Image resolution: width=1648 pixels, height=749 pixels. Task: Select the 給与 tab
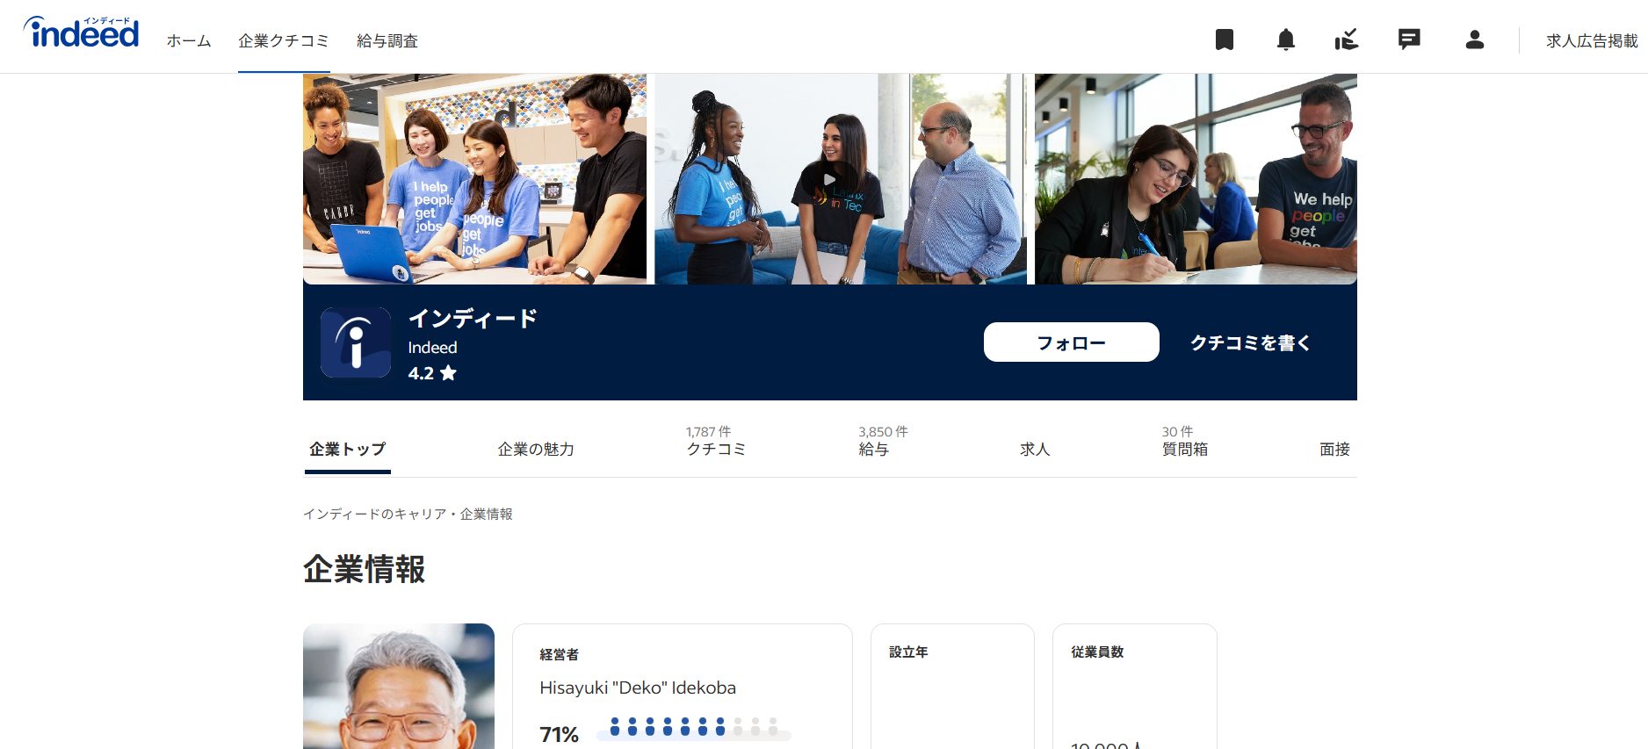(x=882, y=442)
